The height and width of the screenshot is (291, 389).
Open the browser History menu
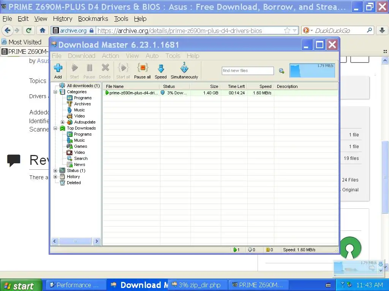(x=63, y=19)
